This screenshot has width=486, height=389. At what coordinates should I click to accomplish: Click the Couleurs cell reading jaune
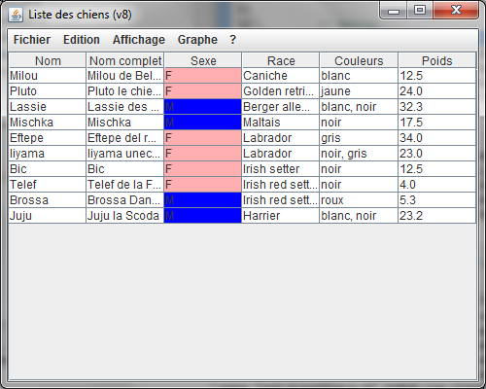tap(359, 91)
